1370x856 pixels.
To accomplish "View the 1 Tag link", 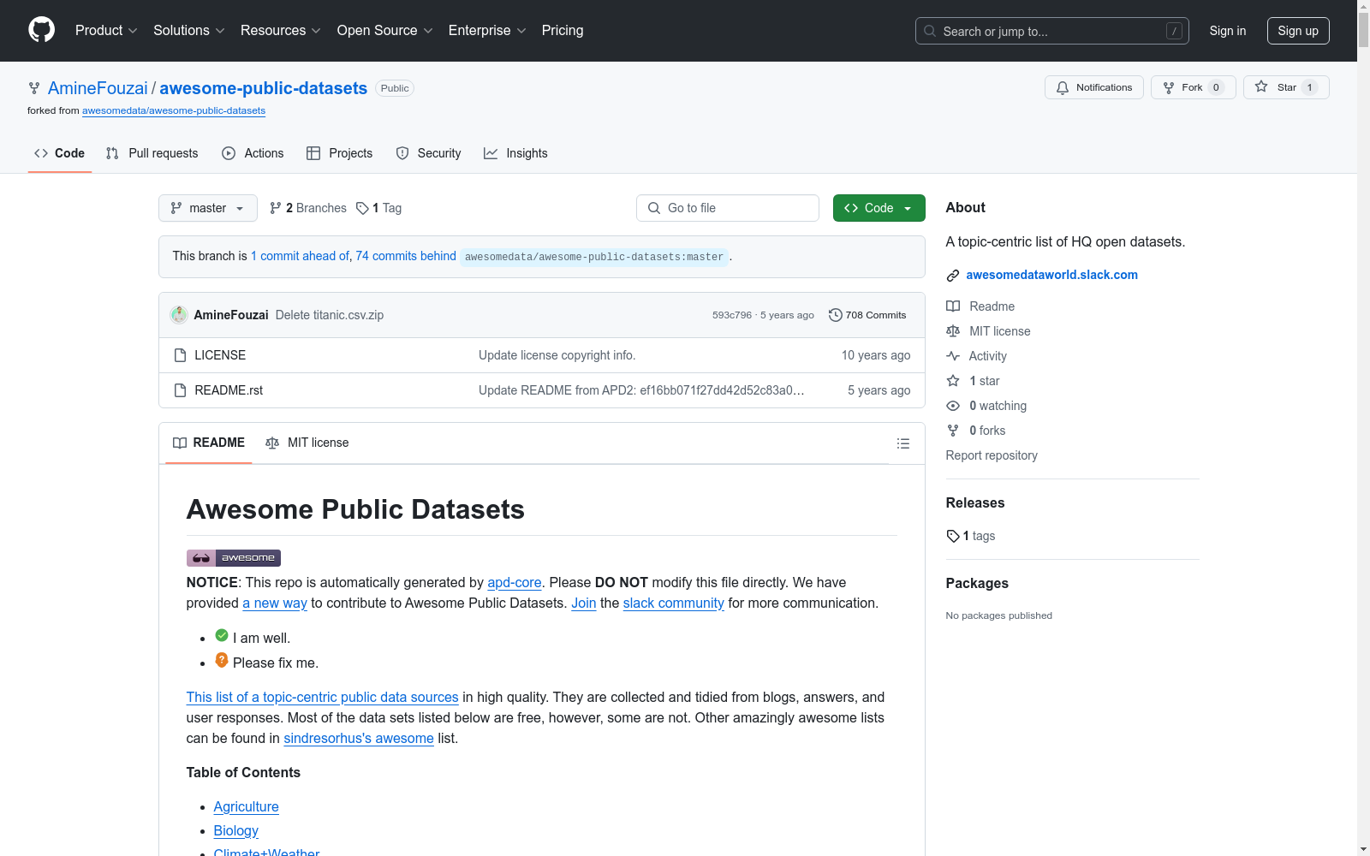I will point(378,208).
